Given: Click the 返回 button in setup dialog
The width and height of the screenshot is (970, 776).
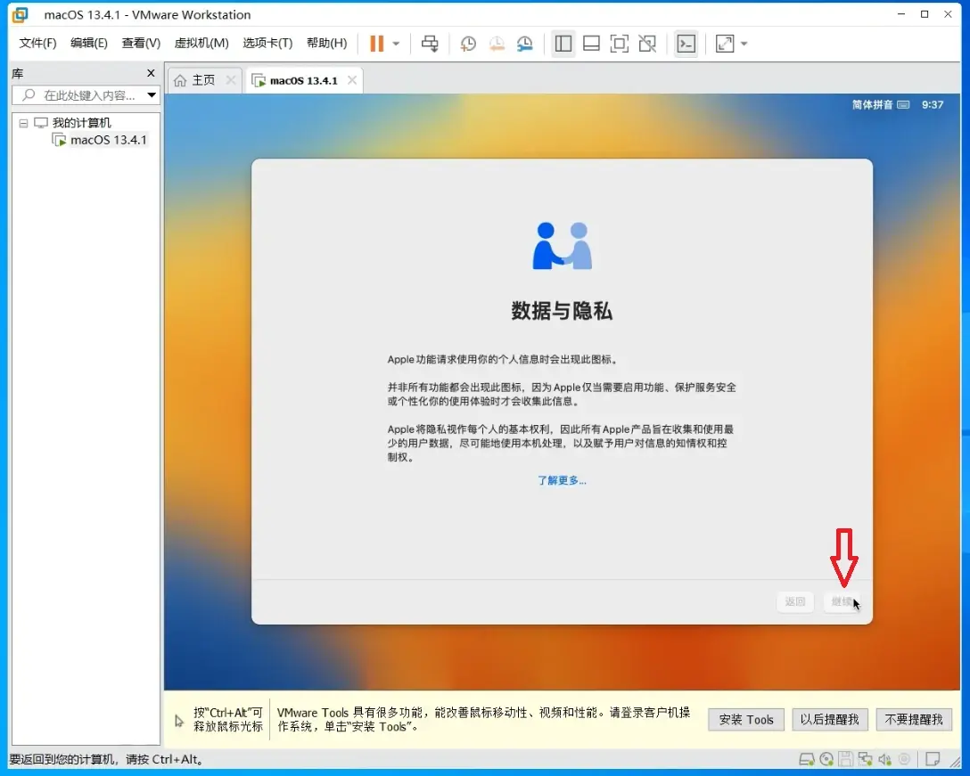Looking at the screenshot, I should point(795,601).
